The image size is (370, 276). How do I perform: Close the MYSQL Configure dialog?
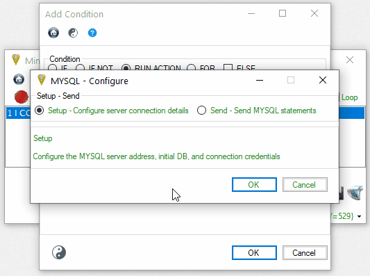point(323,80)
